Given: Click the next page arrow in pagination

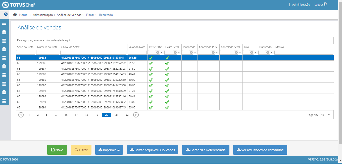Looking at the screenshot, I should coord(136,114).
